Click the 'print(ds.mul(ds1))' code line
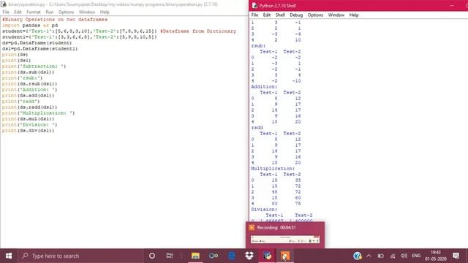Viewport: 468px width, 263px height. [x=29, y=118]
